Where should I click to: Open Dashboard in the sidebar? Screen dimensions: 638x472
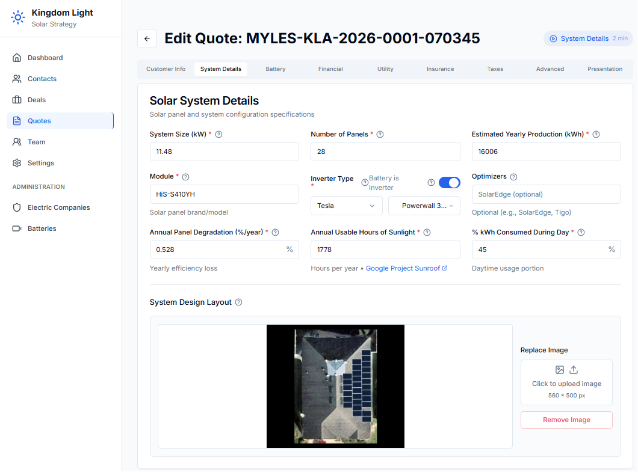click(x=60, y=58)
